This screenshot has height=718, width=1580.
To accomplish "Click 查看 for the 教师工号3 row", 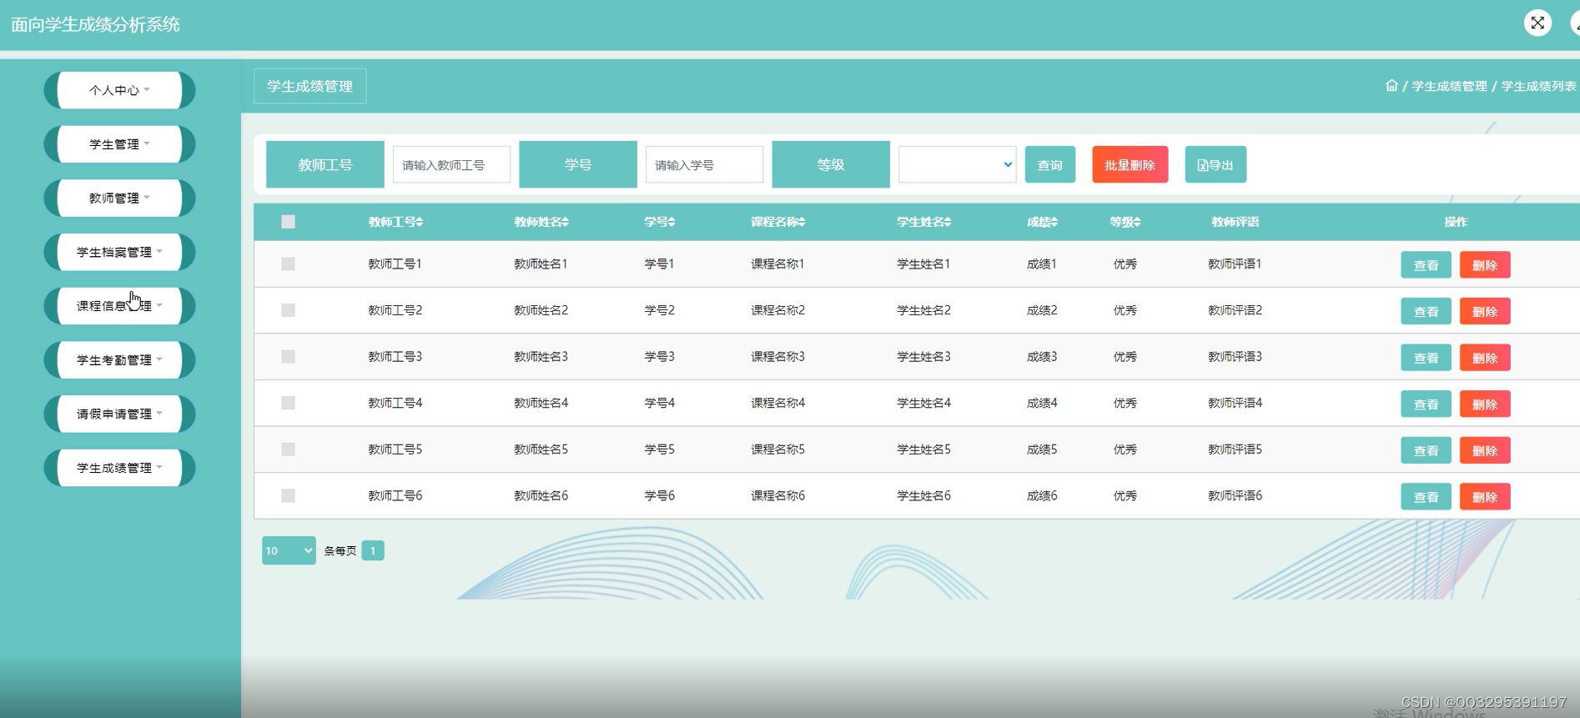I will pos(1426,358).
